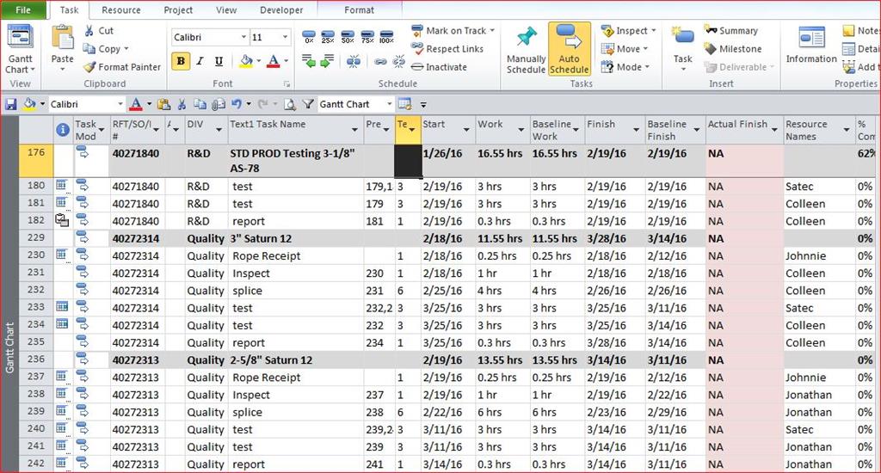Click Respect Links
Viewport: 881px width, 473px height.
point(447,49)
